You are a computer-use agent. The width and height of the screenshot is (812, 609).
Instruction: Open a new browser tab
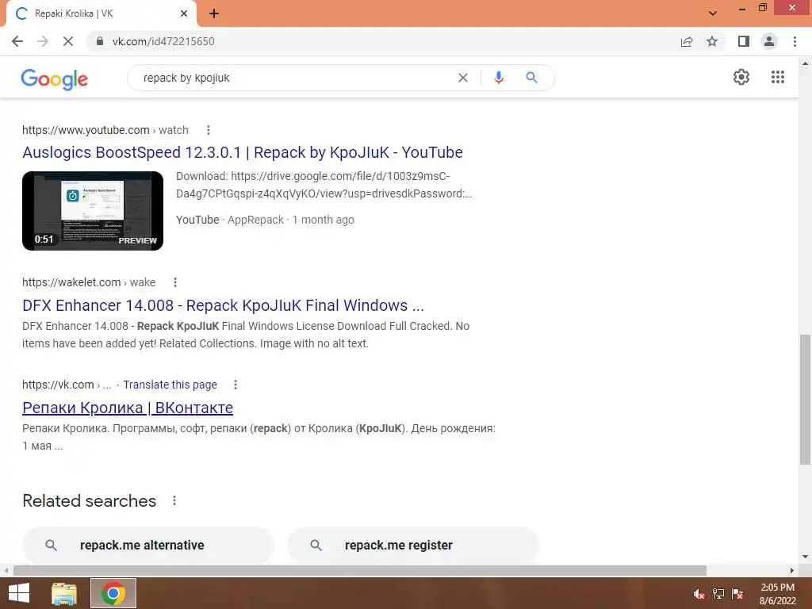[214, 13]
